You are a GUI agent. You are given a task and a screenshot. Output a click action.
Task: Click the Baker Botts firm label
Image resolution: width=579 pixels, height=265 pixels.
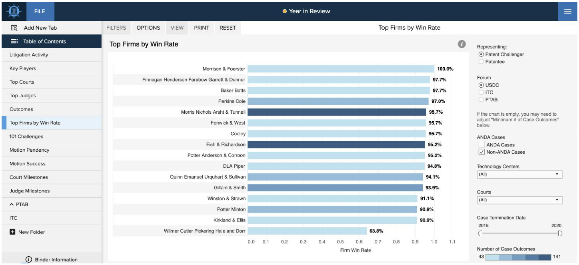click(x=233, y=90)
